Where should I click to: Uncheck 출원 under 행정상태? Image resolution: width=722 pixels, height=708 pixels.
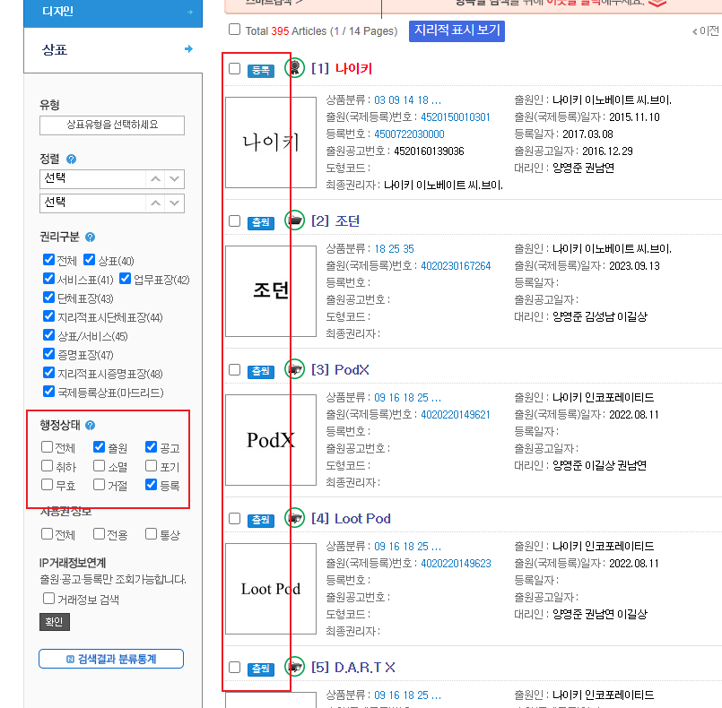pos(99,446)
